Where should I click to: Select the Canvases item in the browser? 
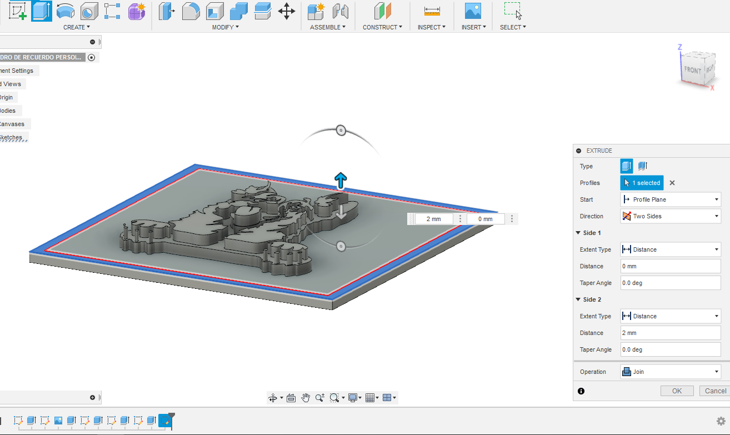click(12, 124)
